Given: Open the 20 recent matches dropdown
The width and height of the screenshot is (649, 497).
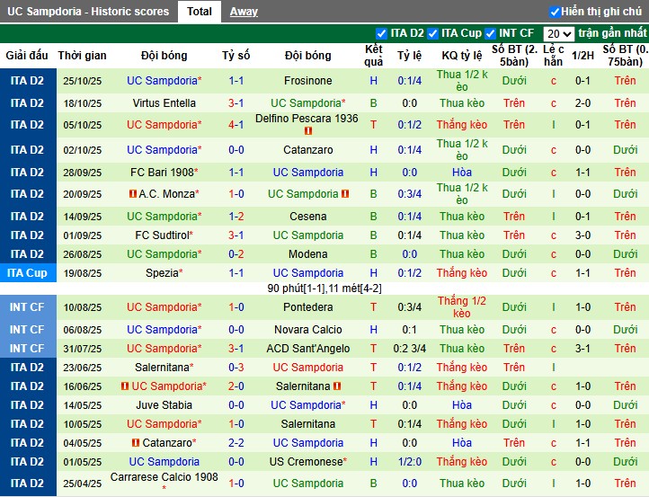Looking at the screenshot, I should (x=559, y=33).
